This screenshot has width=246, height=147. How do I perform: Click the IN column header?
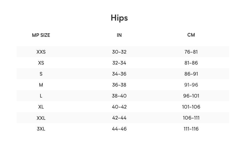(119, 35)
